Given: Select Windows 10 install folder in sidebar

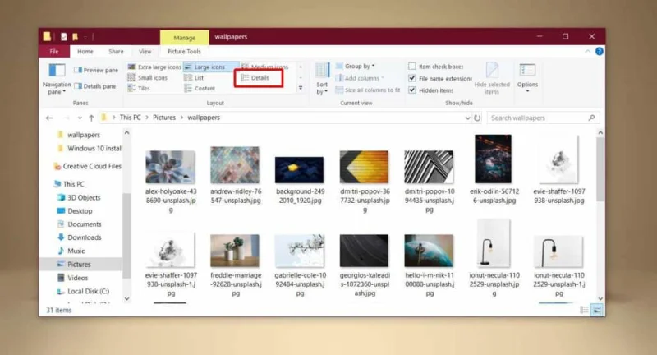Looking at the screenshot, I should click(90, 149).
